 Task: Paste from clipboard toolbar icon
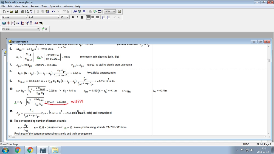47,12
